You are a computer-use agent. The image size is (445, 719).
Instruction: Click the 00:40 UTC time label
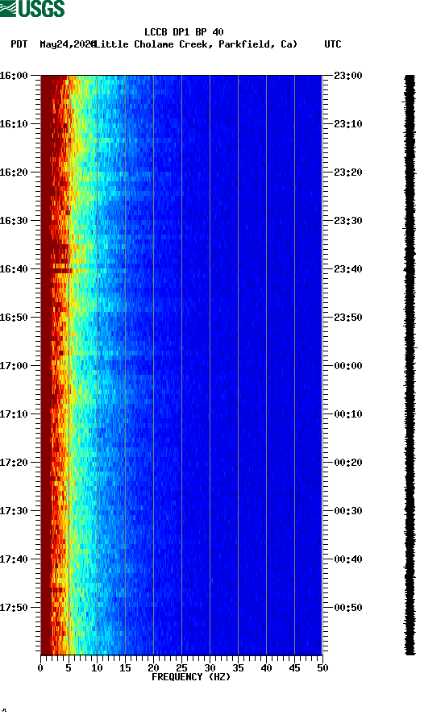(x=348, y=559)
